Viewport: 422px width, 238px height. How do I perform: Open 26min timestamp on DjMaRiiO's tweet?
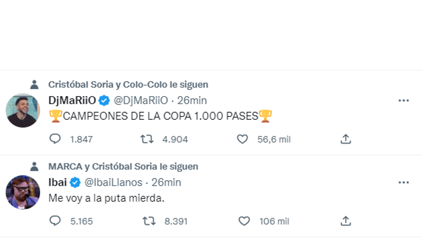tap(192, 101)
